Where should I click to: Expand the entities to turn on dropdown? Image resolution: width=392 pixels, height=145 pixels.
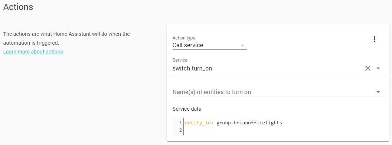click(378, 92)
